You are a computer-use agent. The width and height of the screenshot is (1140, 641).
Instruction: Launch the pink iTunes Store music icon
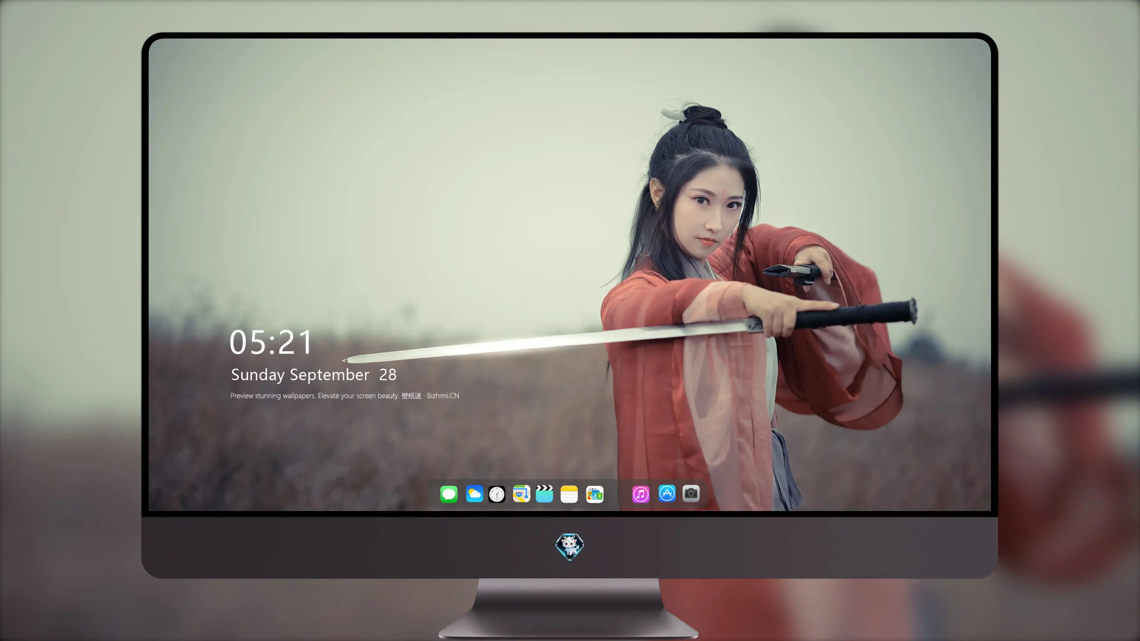point(641,494)
